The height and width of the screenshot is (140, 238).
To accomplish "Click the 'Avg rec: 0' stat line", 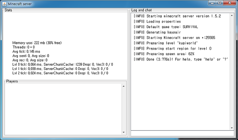I will 30,60.
